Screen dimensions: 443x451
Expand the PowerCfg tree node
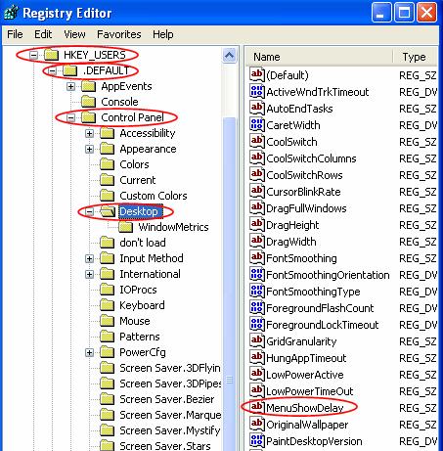89,352
